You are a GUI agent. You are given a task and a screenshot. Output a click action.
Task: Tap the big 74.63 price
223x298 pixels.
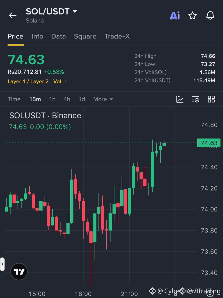pyautogui.click(x=26, y=60)
